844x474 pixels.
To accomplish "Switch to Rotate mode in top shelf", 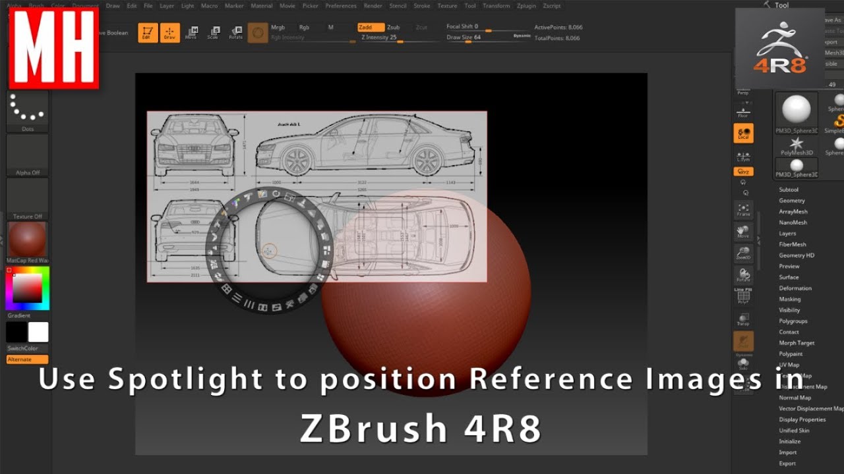I will click(235, 33).
